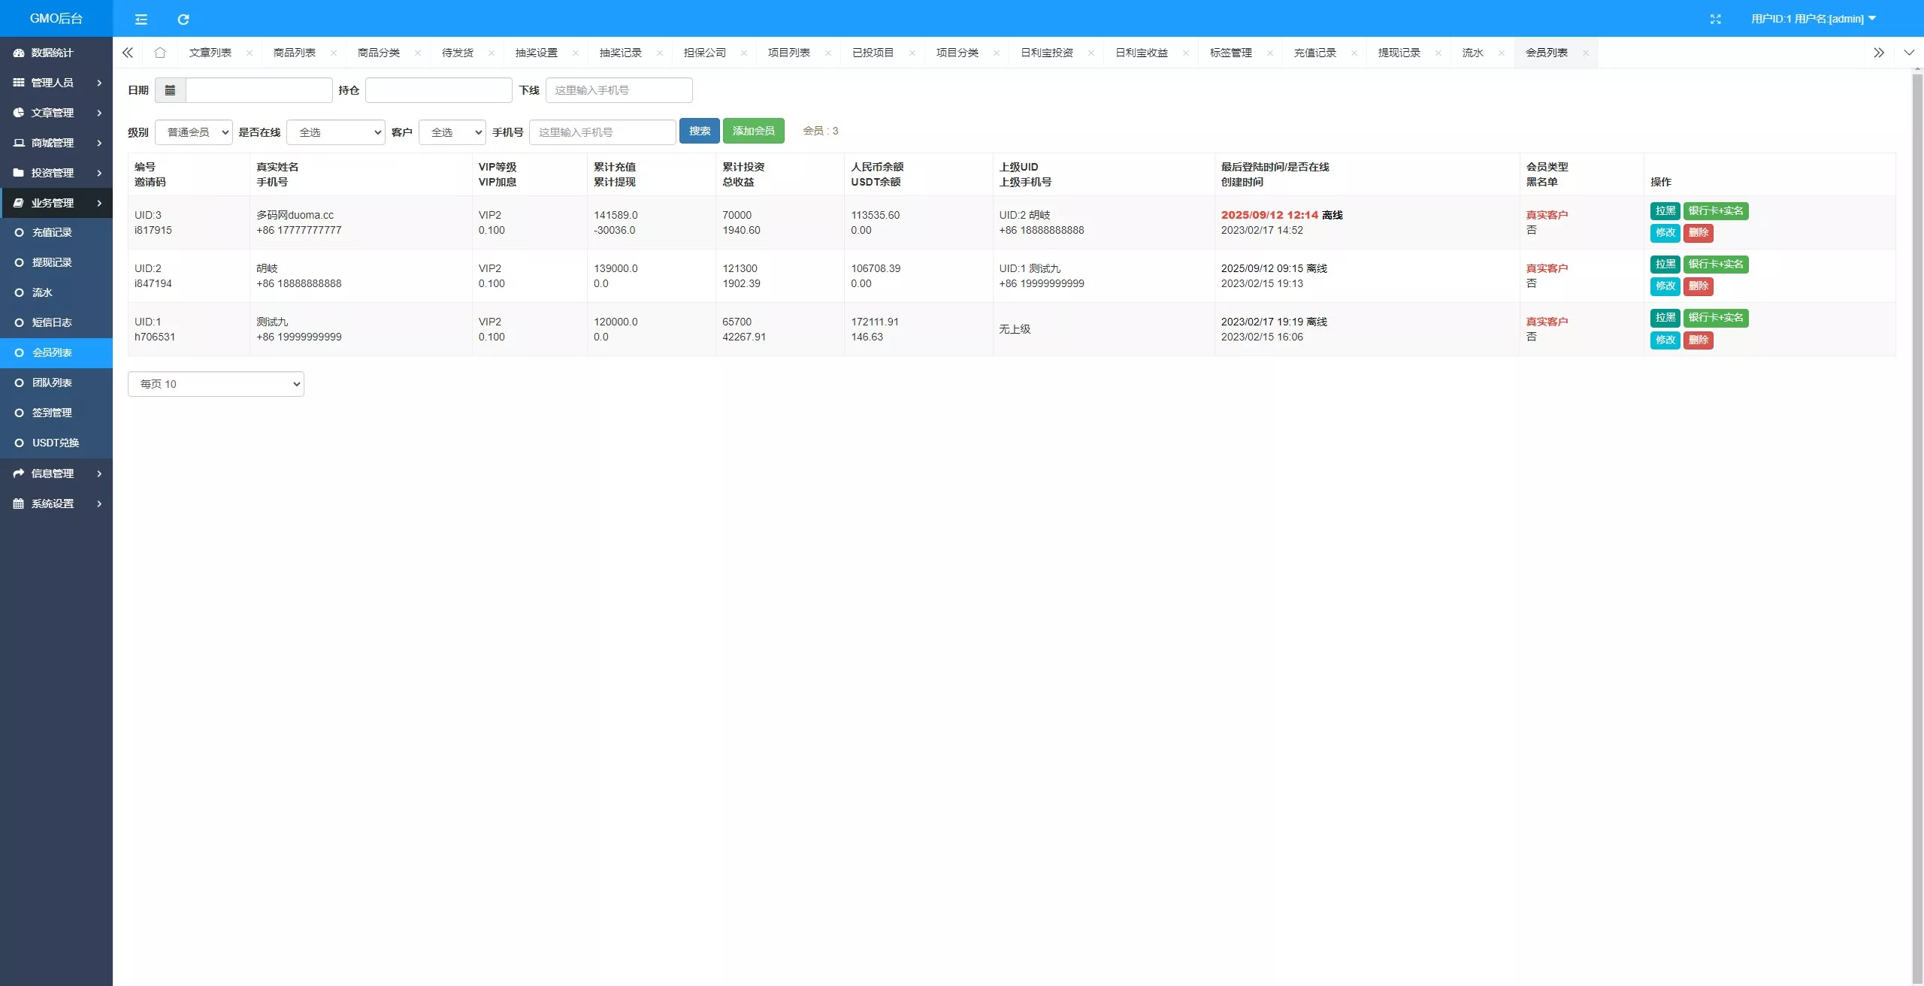Click the 搜索 button
The height and width of the screenshot is (986, 1924).
coord(700,131)
